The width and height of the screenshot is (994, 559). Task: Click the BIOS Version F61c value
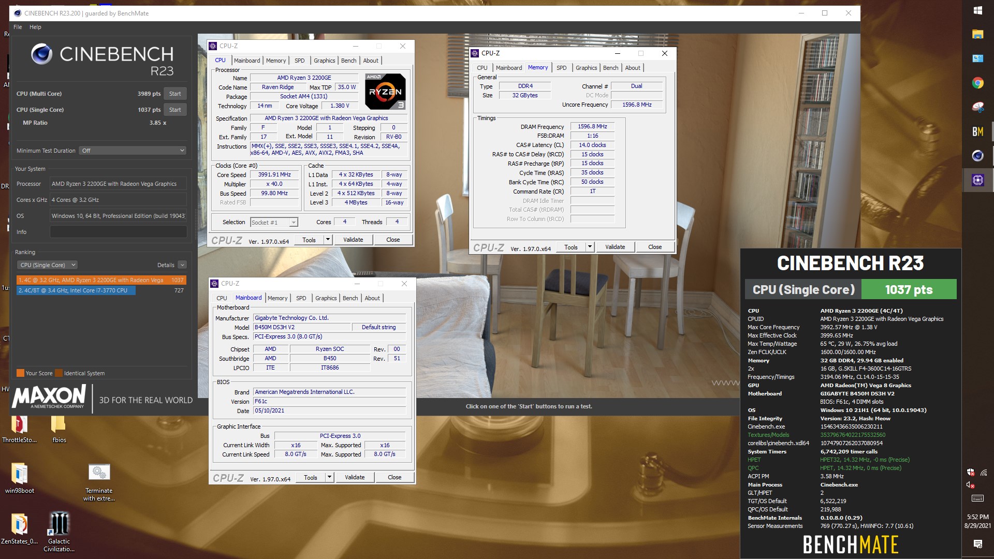[329, 401]
